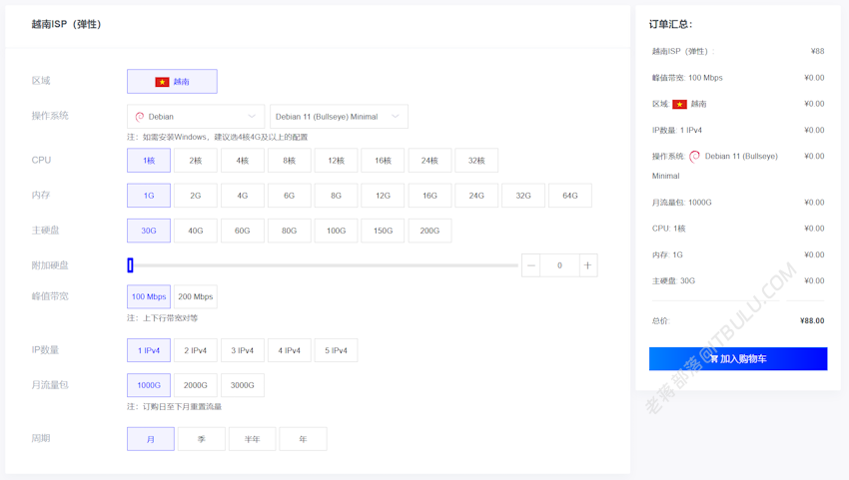The height and width of the screenshot is (480, 849).
Task: Click the additional disk slider handle
Action: tap(130, 265)
